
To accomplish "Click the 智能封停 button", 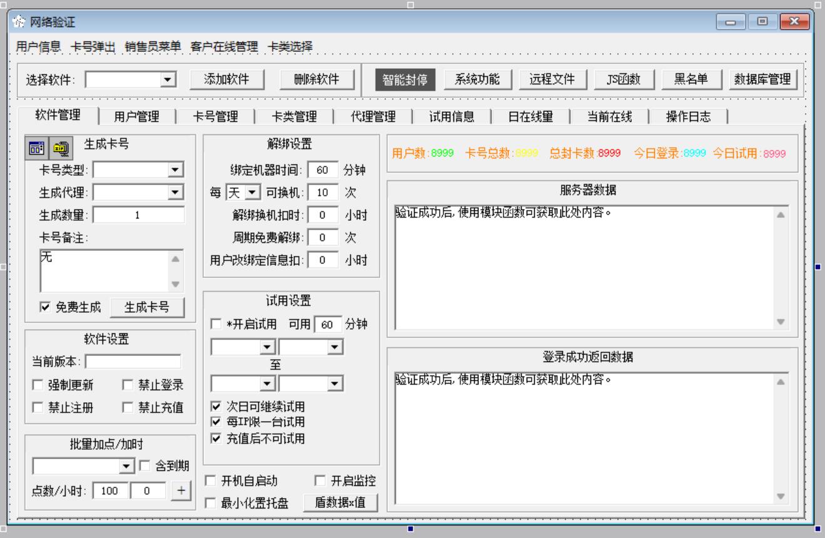I will [401, 79].
